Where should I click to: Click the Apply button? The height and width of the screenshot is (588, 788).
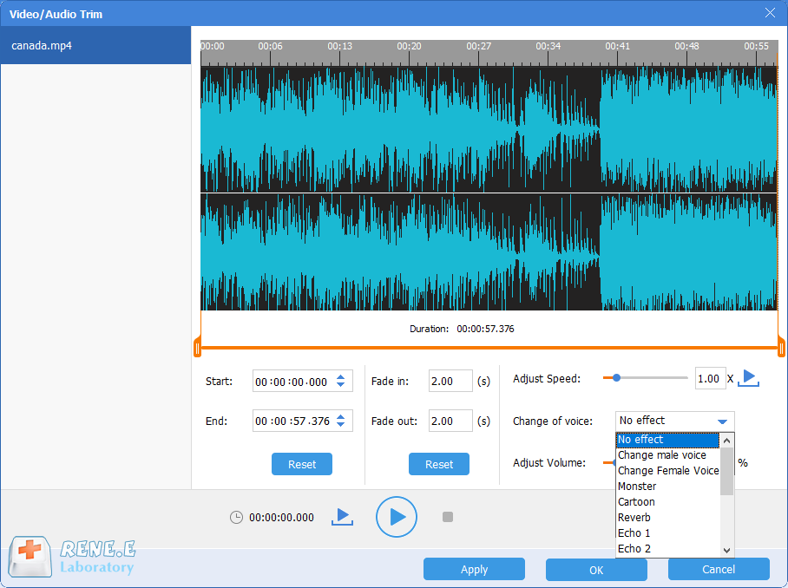(x=474, y=569)
